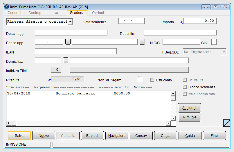This screenshot has width=234, height=152.
Task: Click the bank description field in the Banca app. row
Action: [x=105, y=42]
